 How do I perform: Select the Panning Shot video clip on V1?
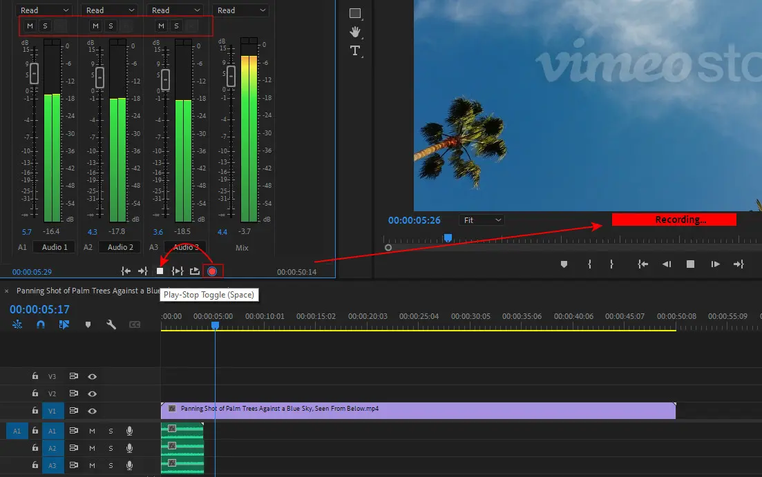(x=418, y=411)
